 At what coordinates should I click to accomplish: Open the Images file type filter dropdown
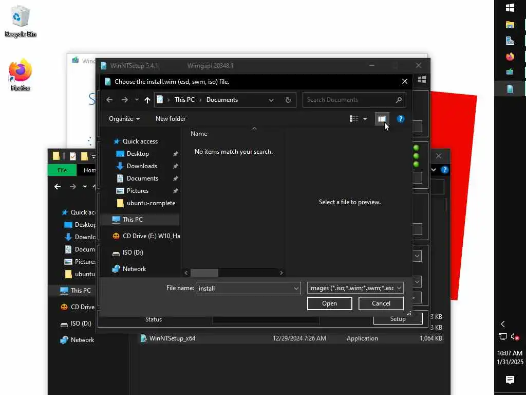[355, 288]
